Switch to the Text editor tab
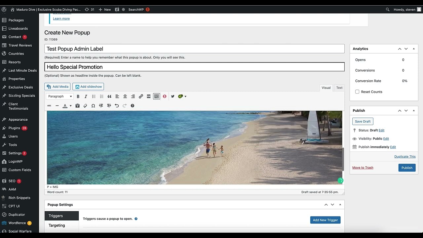 click(339, 88)
